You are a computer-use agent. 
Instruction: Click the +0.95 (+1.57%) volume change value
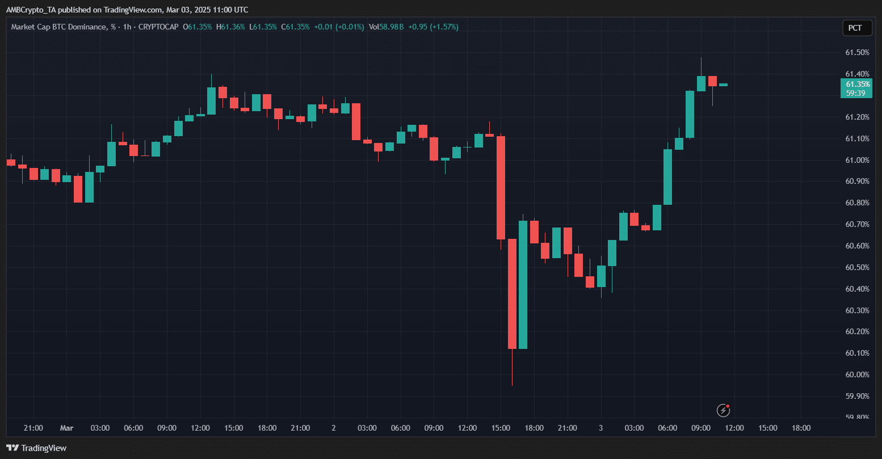(432, 27)
